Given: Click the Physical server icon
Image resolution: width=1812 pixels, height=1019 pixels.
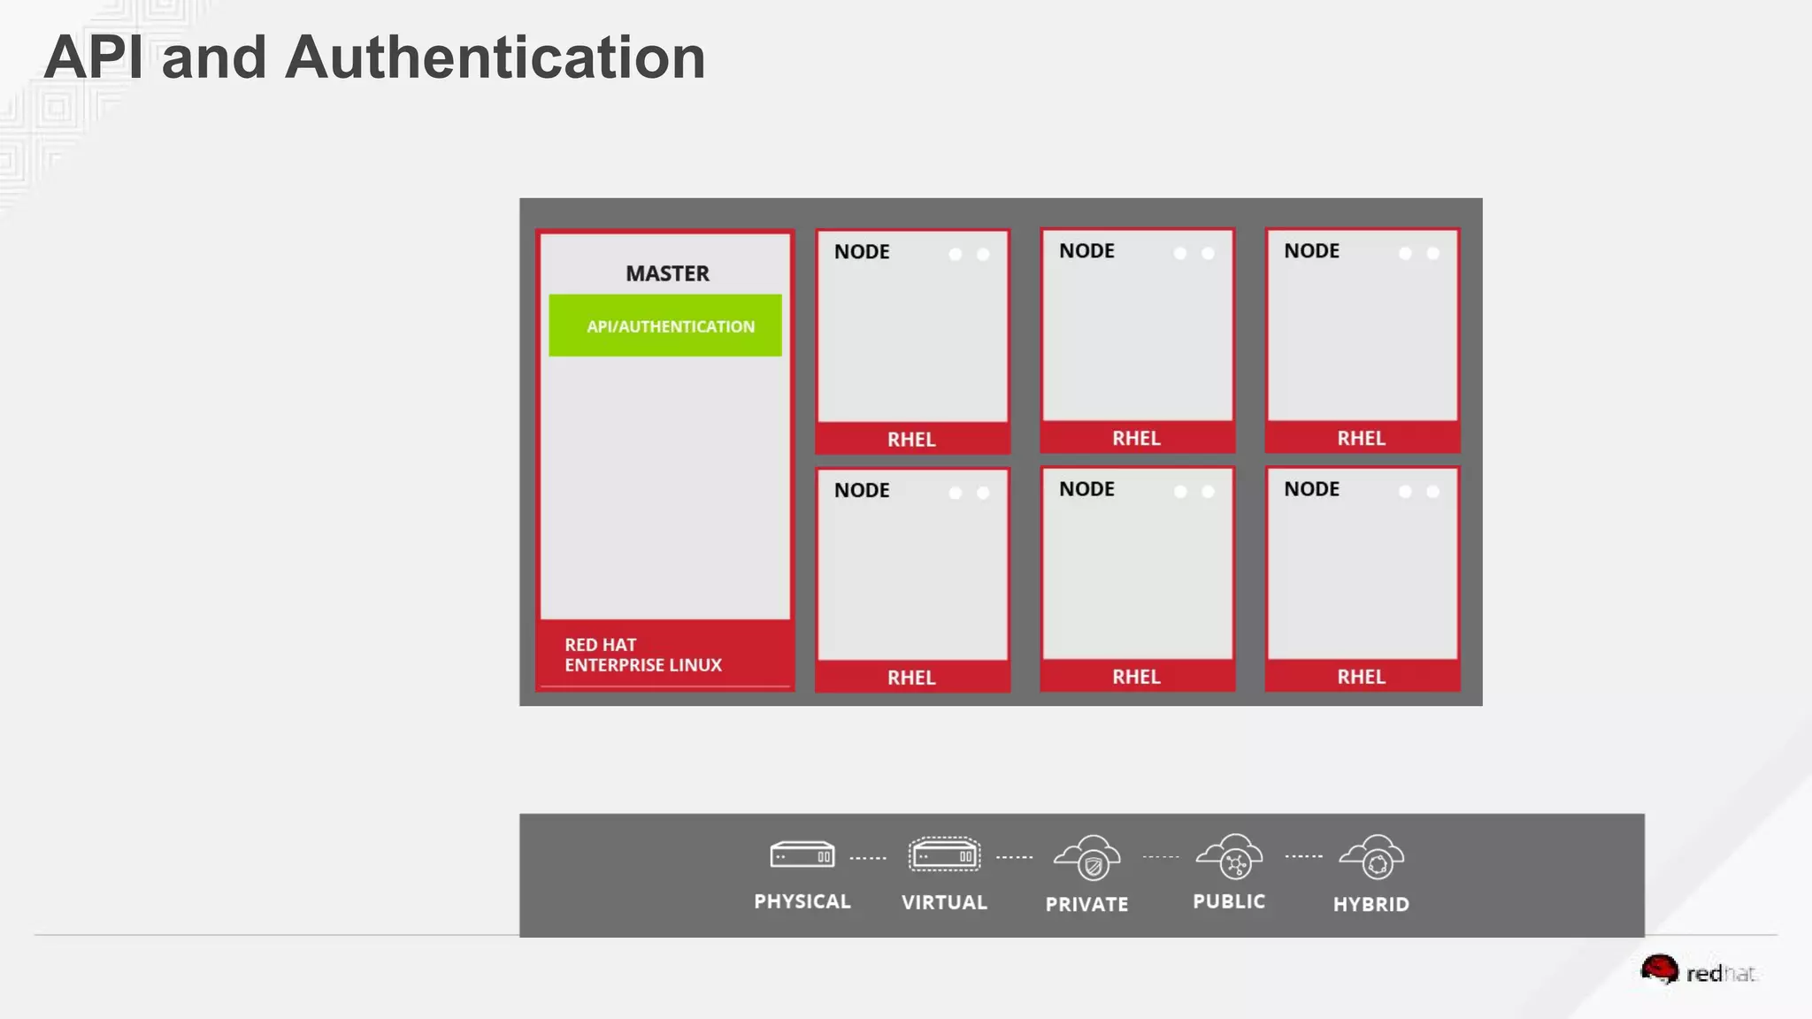Looking at the screenshot, I should (x=802, y=854).
